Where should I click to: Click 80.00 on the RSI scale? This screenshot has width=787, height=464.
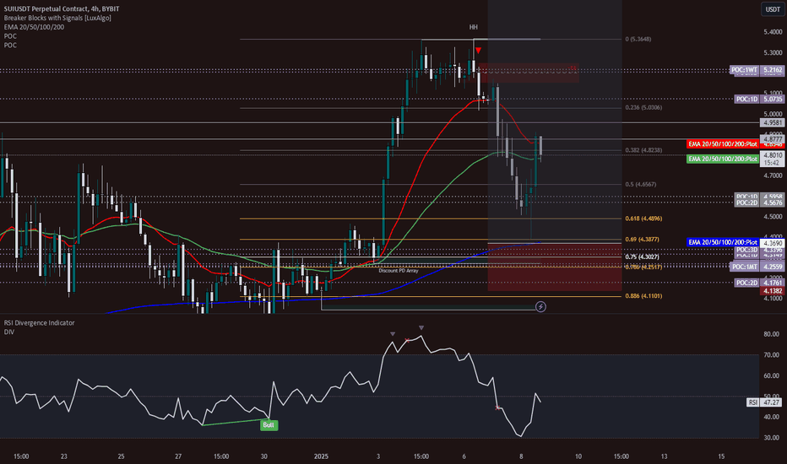[771, 334]
